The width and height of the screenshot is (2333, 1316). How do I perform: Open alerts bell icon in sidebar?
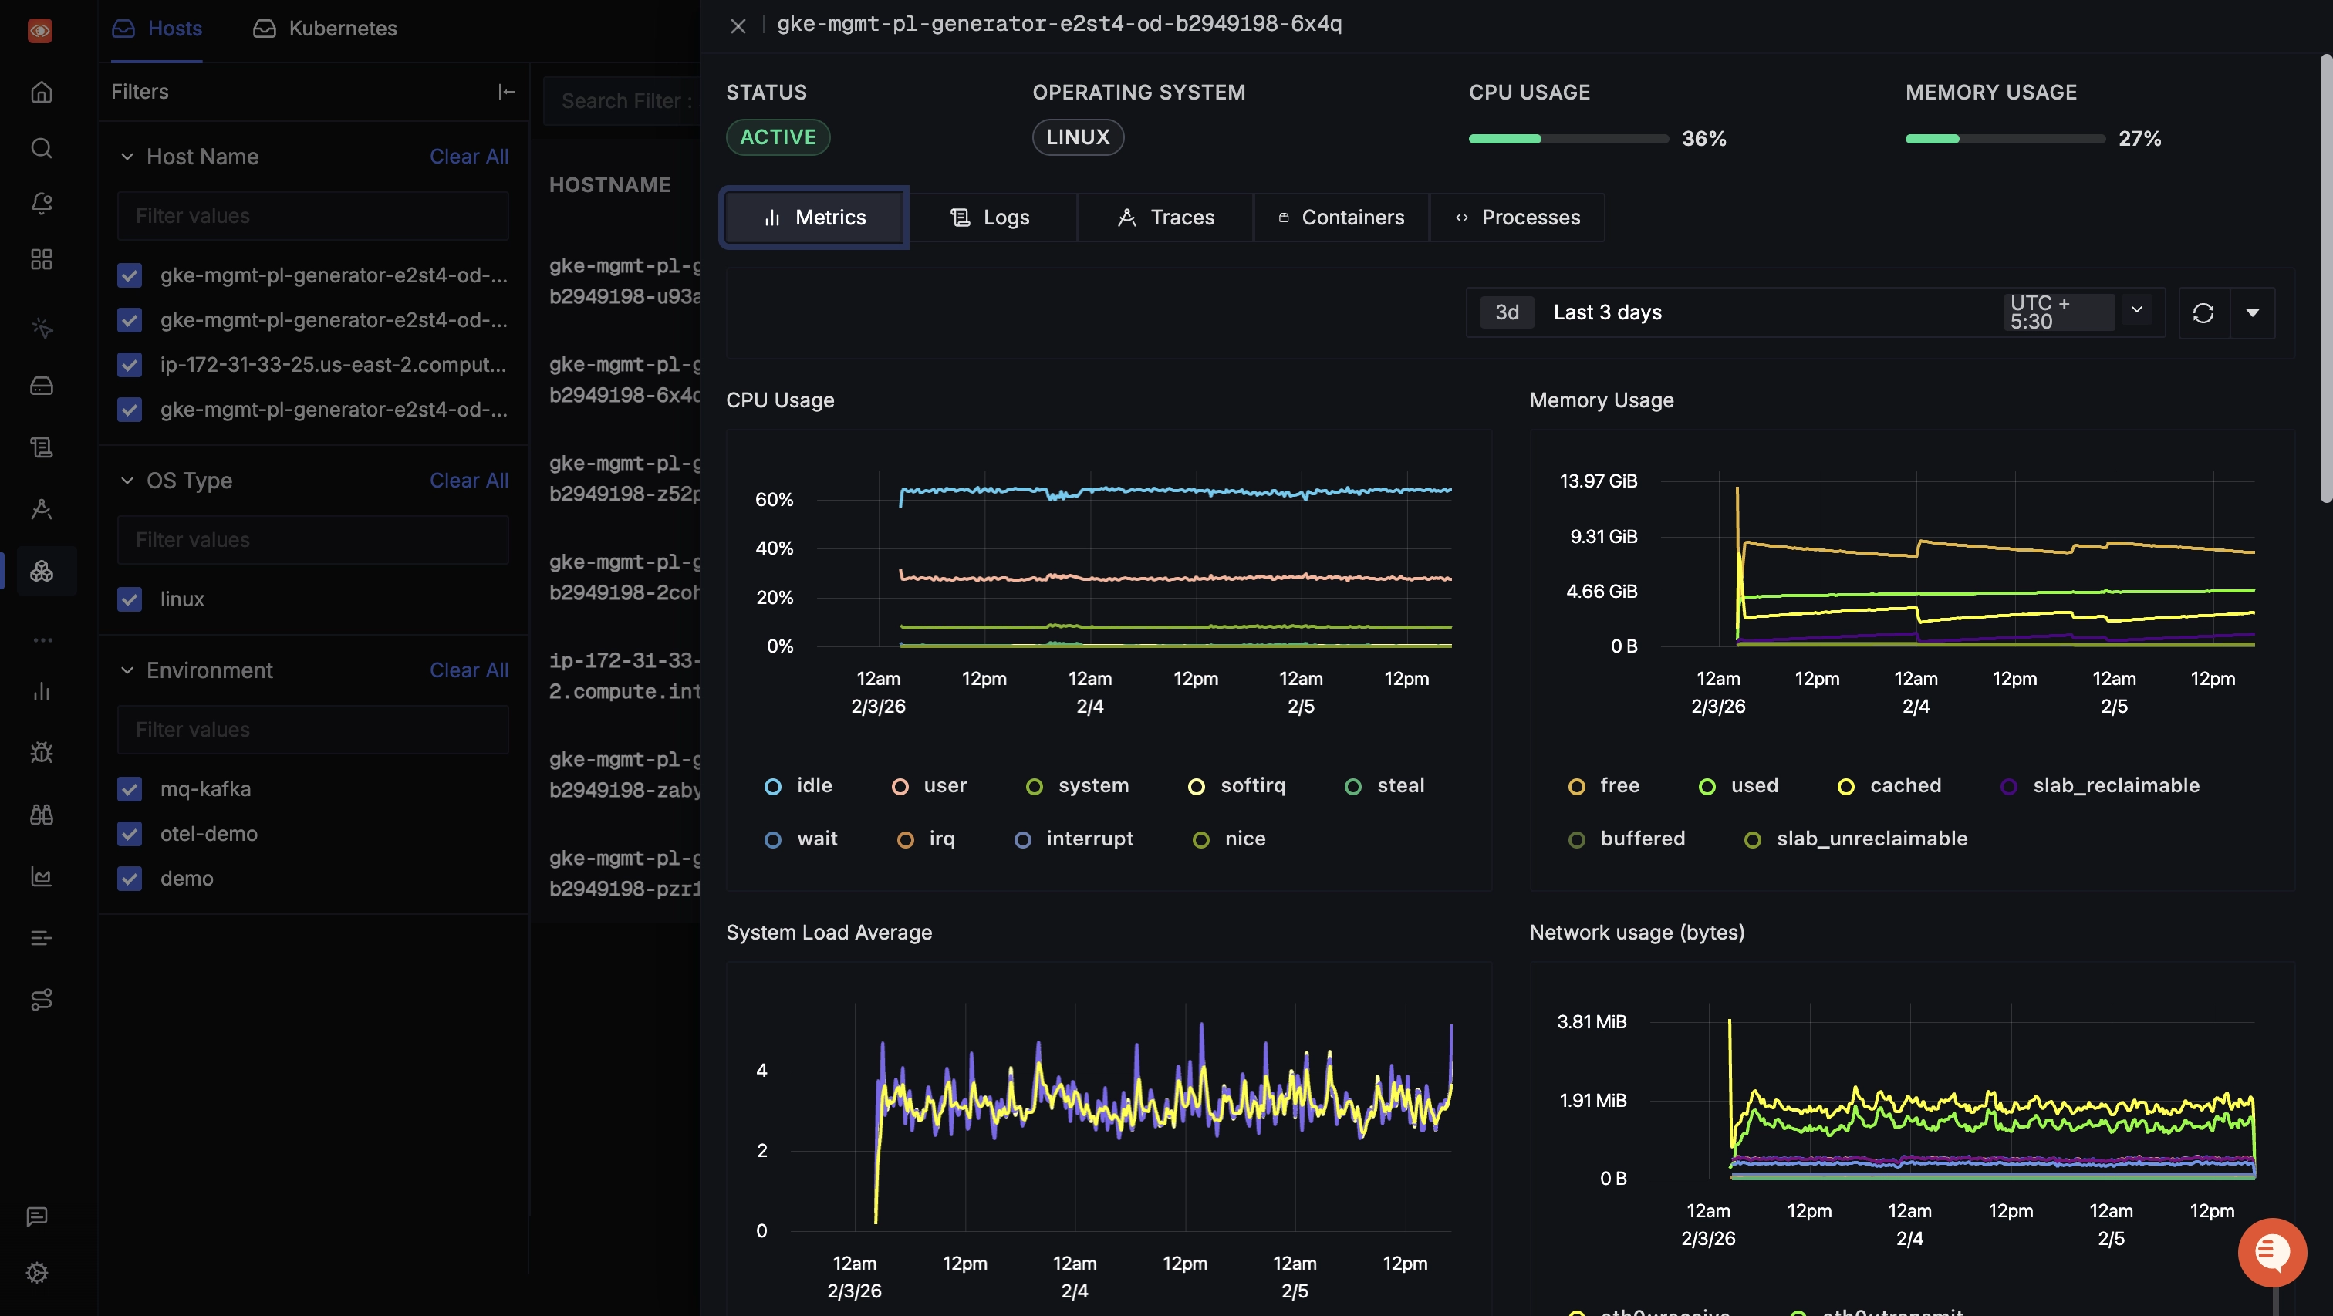pyautogui.click(x=42, y=204)
